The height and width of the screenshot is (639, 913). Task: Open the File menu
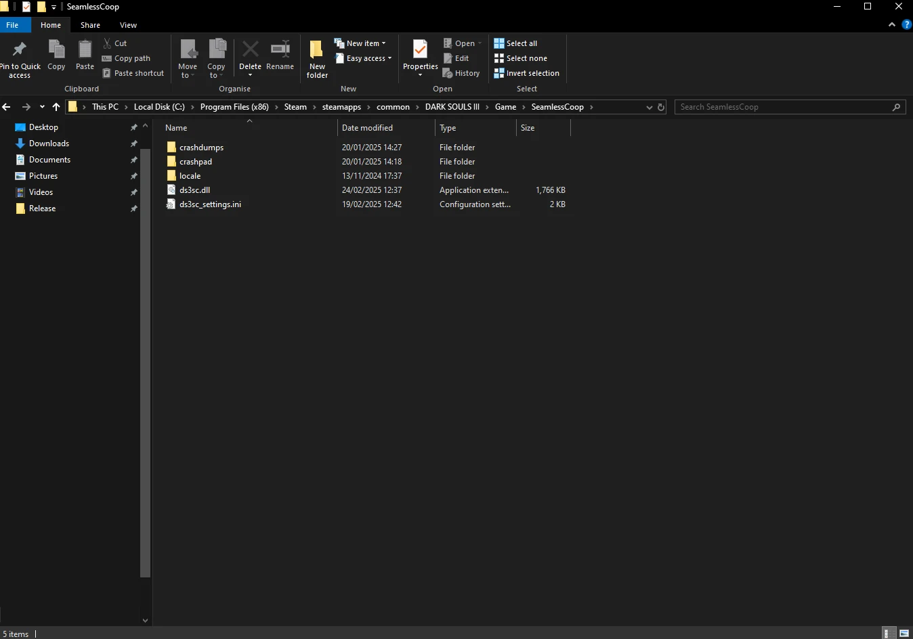(x=13, y=25)
